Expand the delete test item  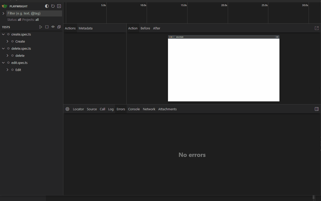[x=7, y=56]
